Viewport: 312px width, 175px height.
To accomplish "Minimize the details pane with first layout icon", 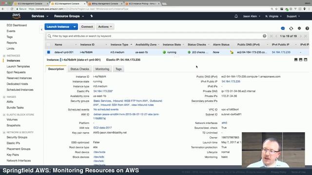I will [296, 59].
